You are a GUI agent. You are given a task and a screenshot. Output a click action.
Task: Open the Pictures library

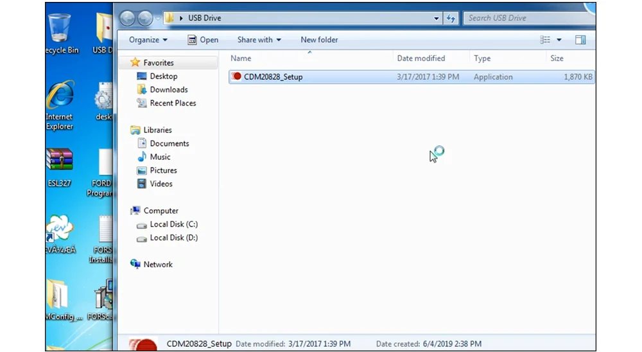click(163, 170)
